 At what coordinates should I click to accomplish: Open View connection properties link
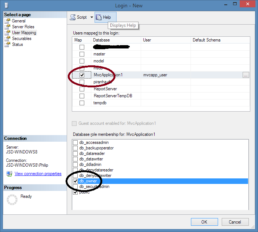pos(38,174)
